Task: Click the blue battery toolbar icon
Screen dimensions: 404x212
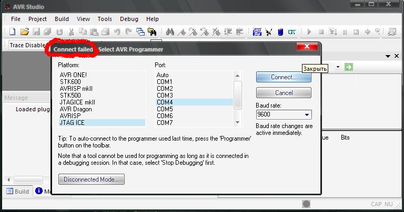Action: click(280, 32)
